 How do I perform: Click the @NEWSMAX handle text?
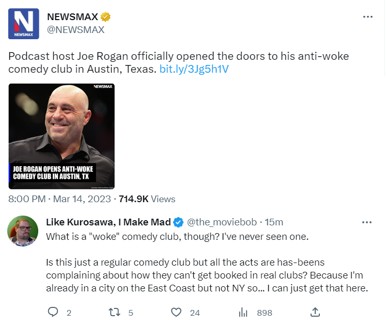pyautogui.click(x=76, y=29)
